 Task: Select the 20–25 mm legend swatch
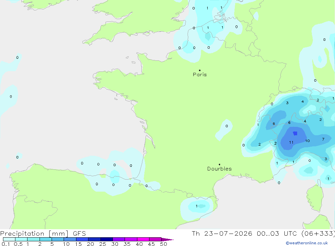point(94,239)
